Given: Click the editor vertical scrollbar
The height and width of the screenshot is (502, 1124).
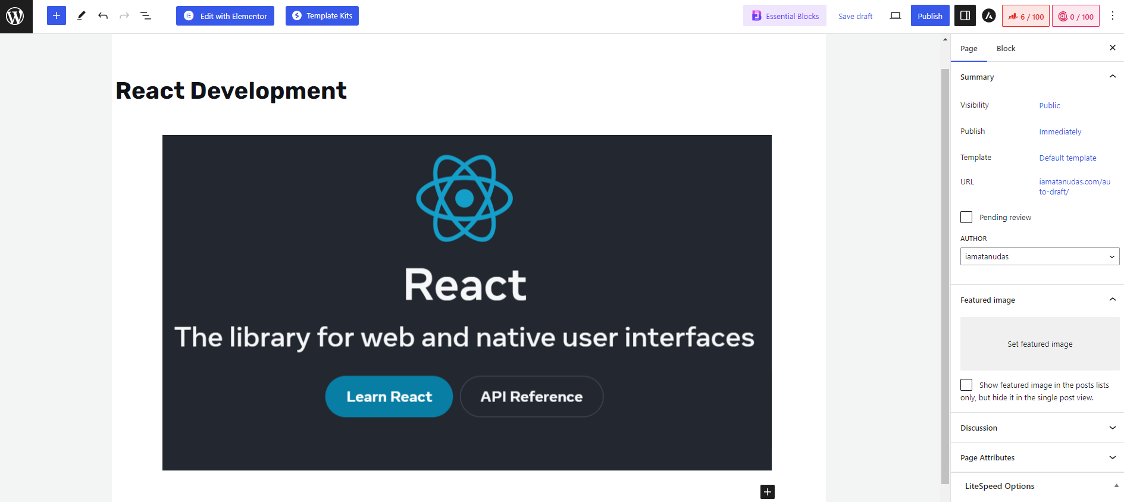Looking at the screenshot, I should [945, 277].
